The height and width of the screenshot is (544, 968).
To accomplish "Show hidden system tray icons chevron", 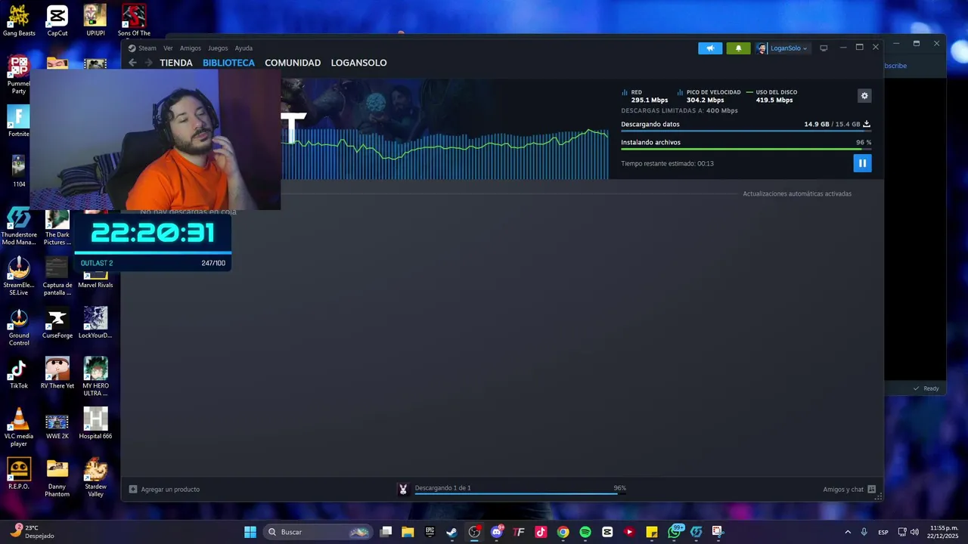I will (x=848, y=532).
